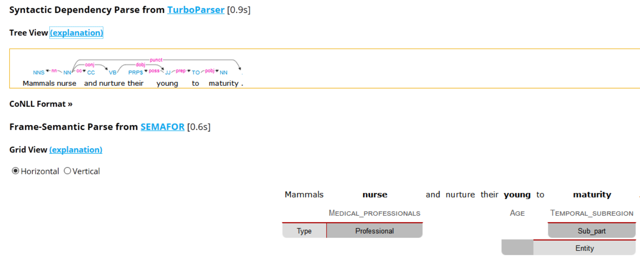Click the word 'nurse' in grid header
The height and width of the screenshot is (264, 640).
coord(375,195)
